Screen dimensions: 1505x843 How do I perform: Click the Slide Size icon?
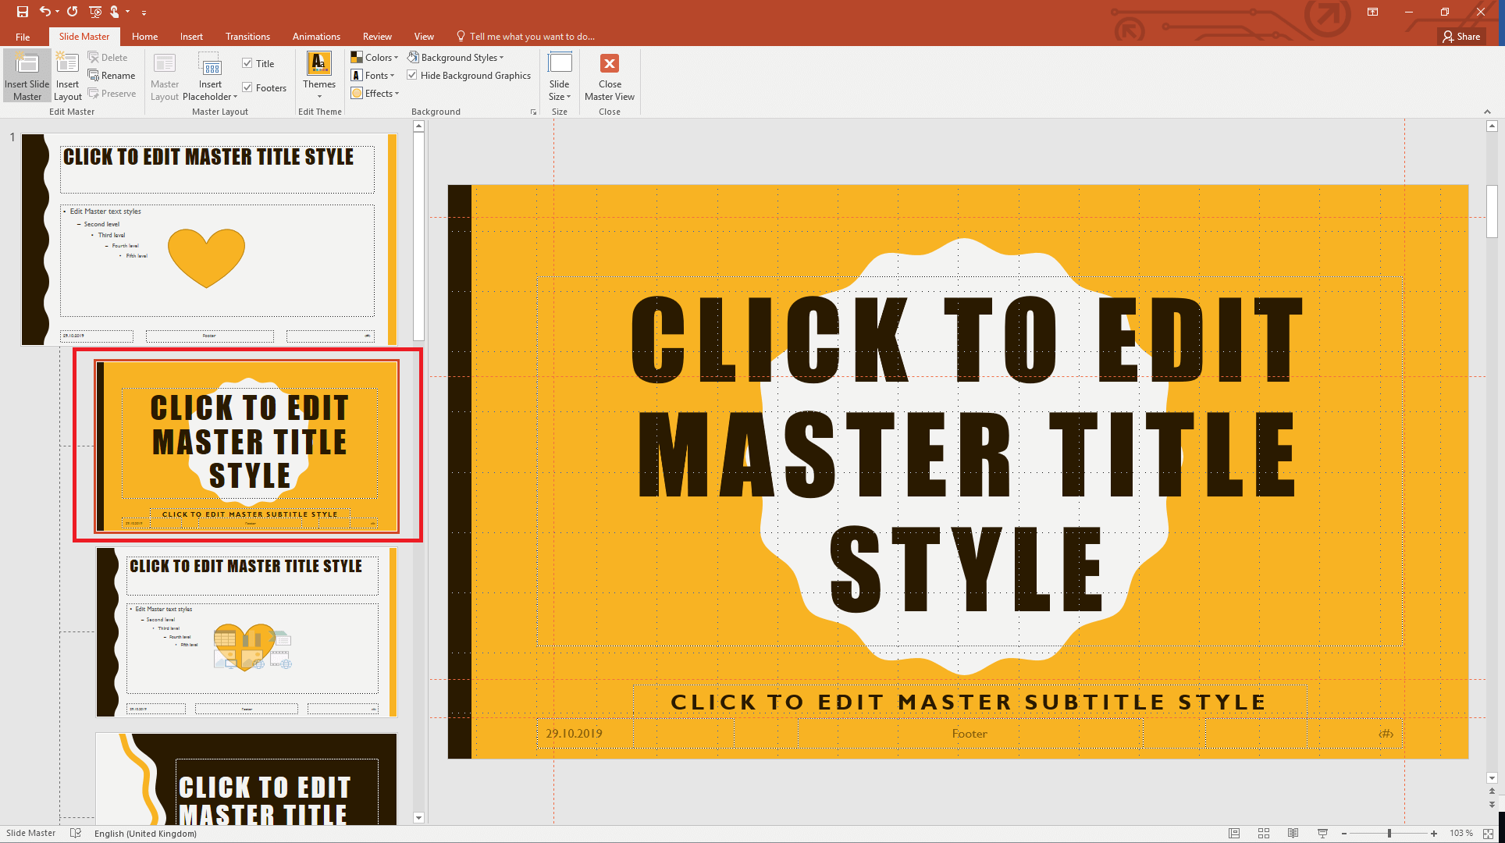560,64
